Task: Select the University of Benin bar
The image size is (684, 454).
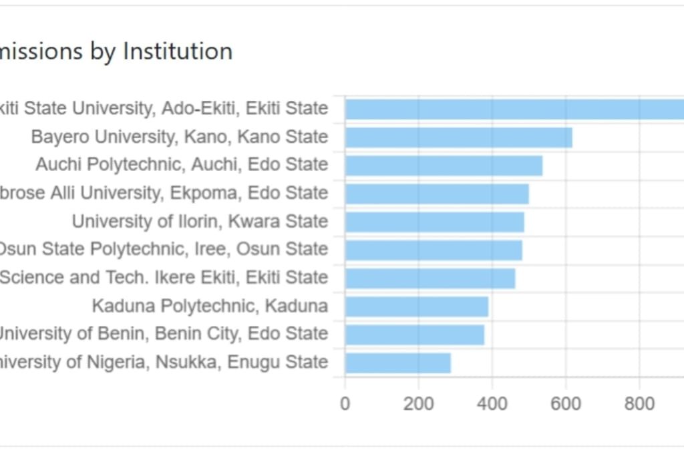Action: pos(414,334)
